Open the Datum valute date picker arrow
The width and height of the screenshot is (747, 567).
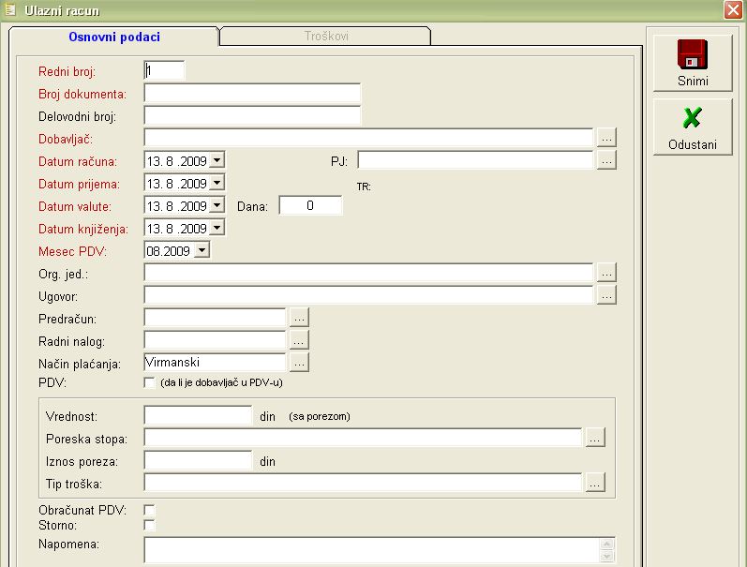click(x=217, y=206)
